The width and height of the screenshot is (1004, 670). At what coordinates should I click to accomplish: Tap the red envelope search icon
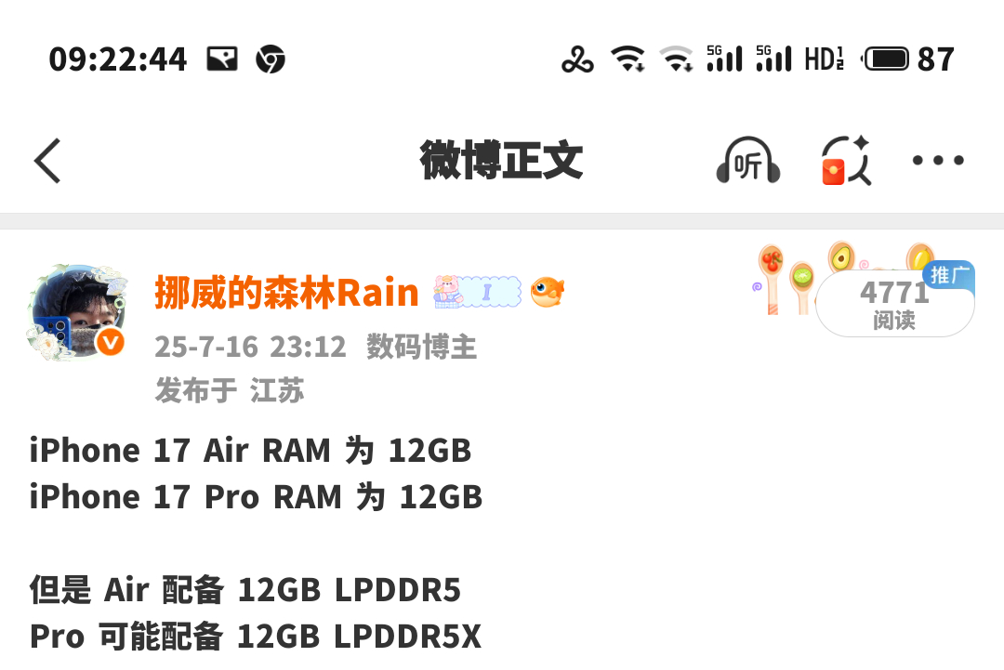pos(847,160)
